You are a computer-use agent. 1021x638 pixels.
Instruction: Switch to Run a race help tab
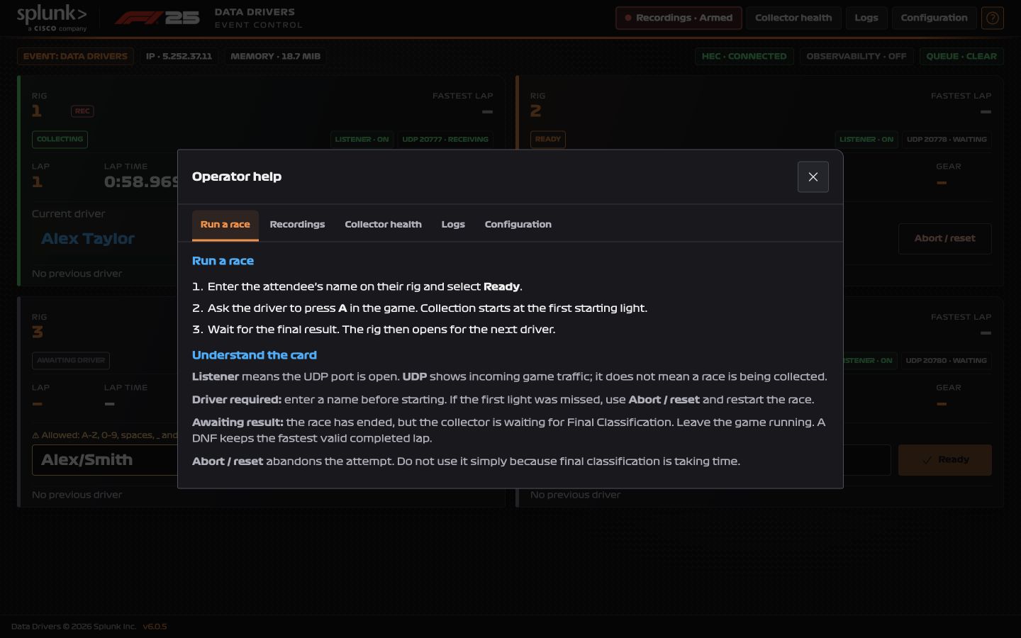tap(225, 225)
